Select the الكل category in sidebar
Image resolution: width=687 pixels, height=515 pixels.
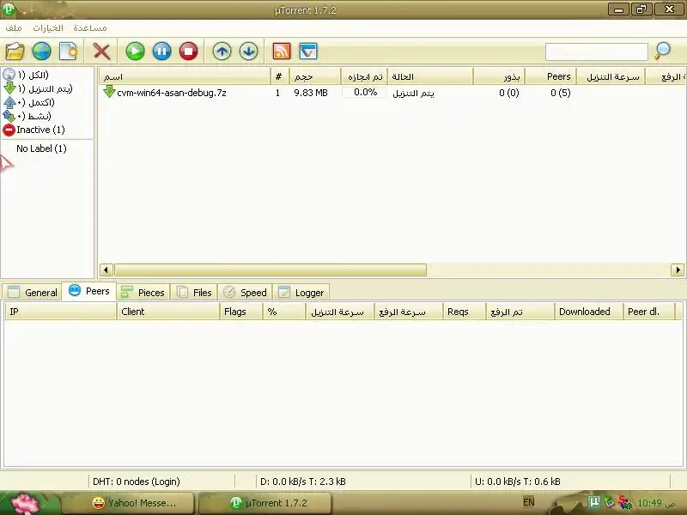(x=27, y=75)
